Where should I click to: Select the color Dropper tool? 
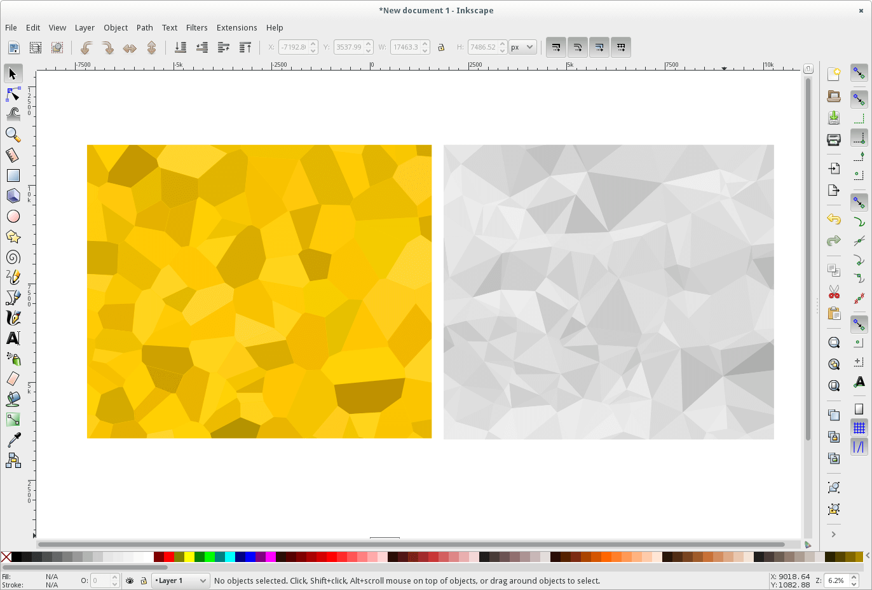13,439
